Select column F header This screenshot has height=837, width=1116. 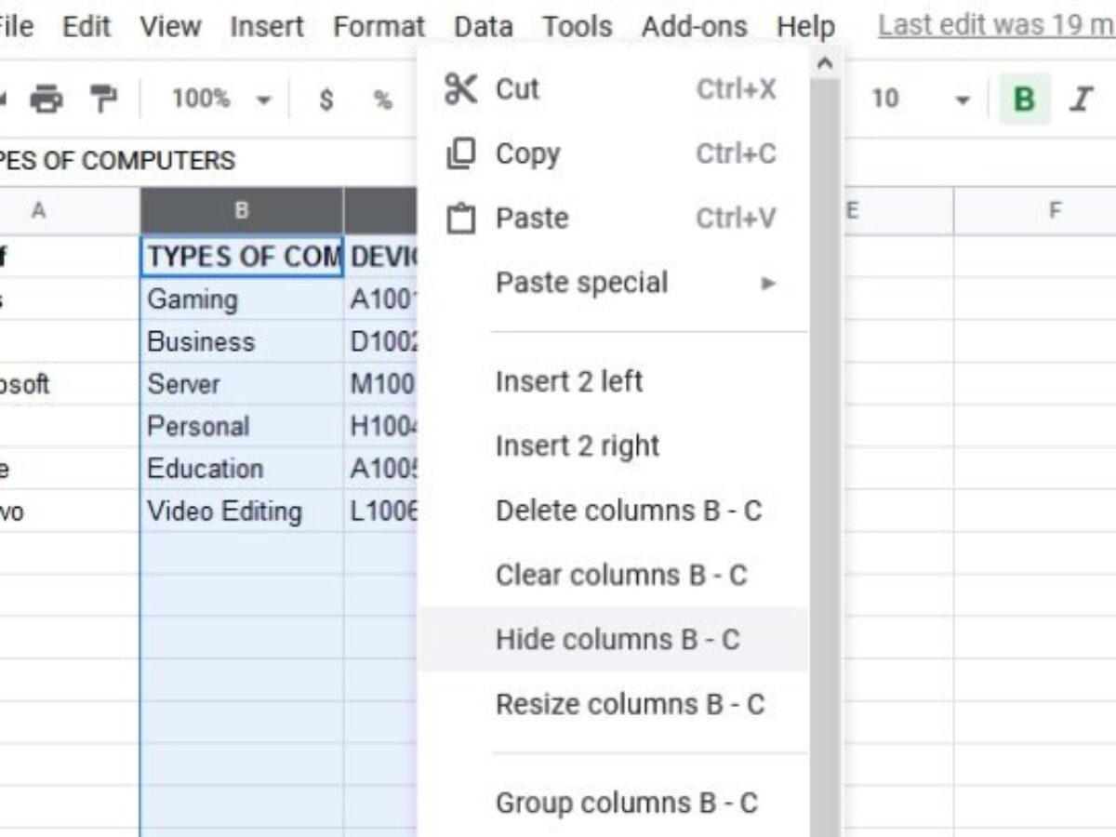(x=1055, y=211)
